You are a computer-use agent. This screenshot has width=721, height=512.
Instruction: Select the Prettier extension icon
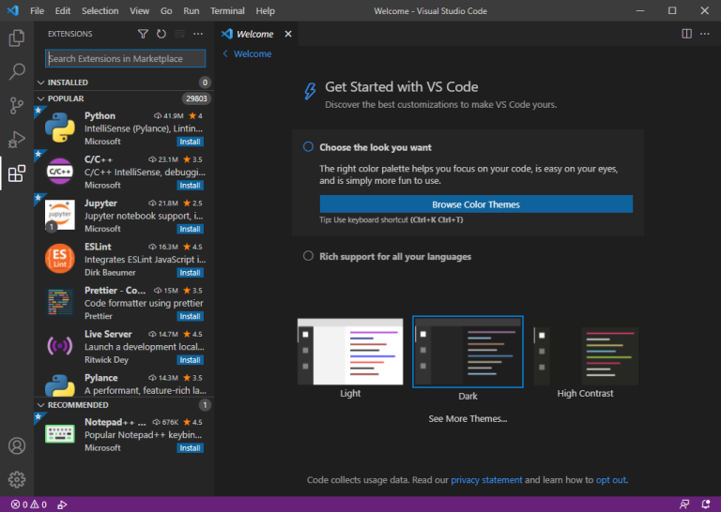pyautogui.click(x=60, y=302)
